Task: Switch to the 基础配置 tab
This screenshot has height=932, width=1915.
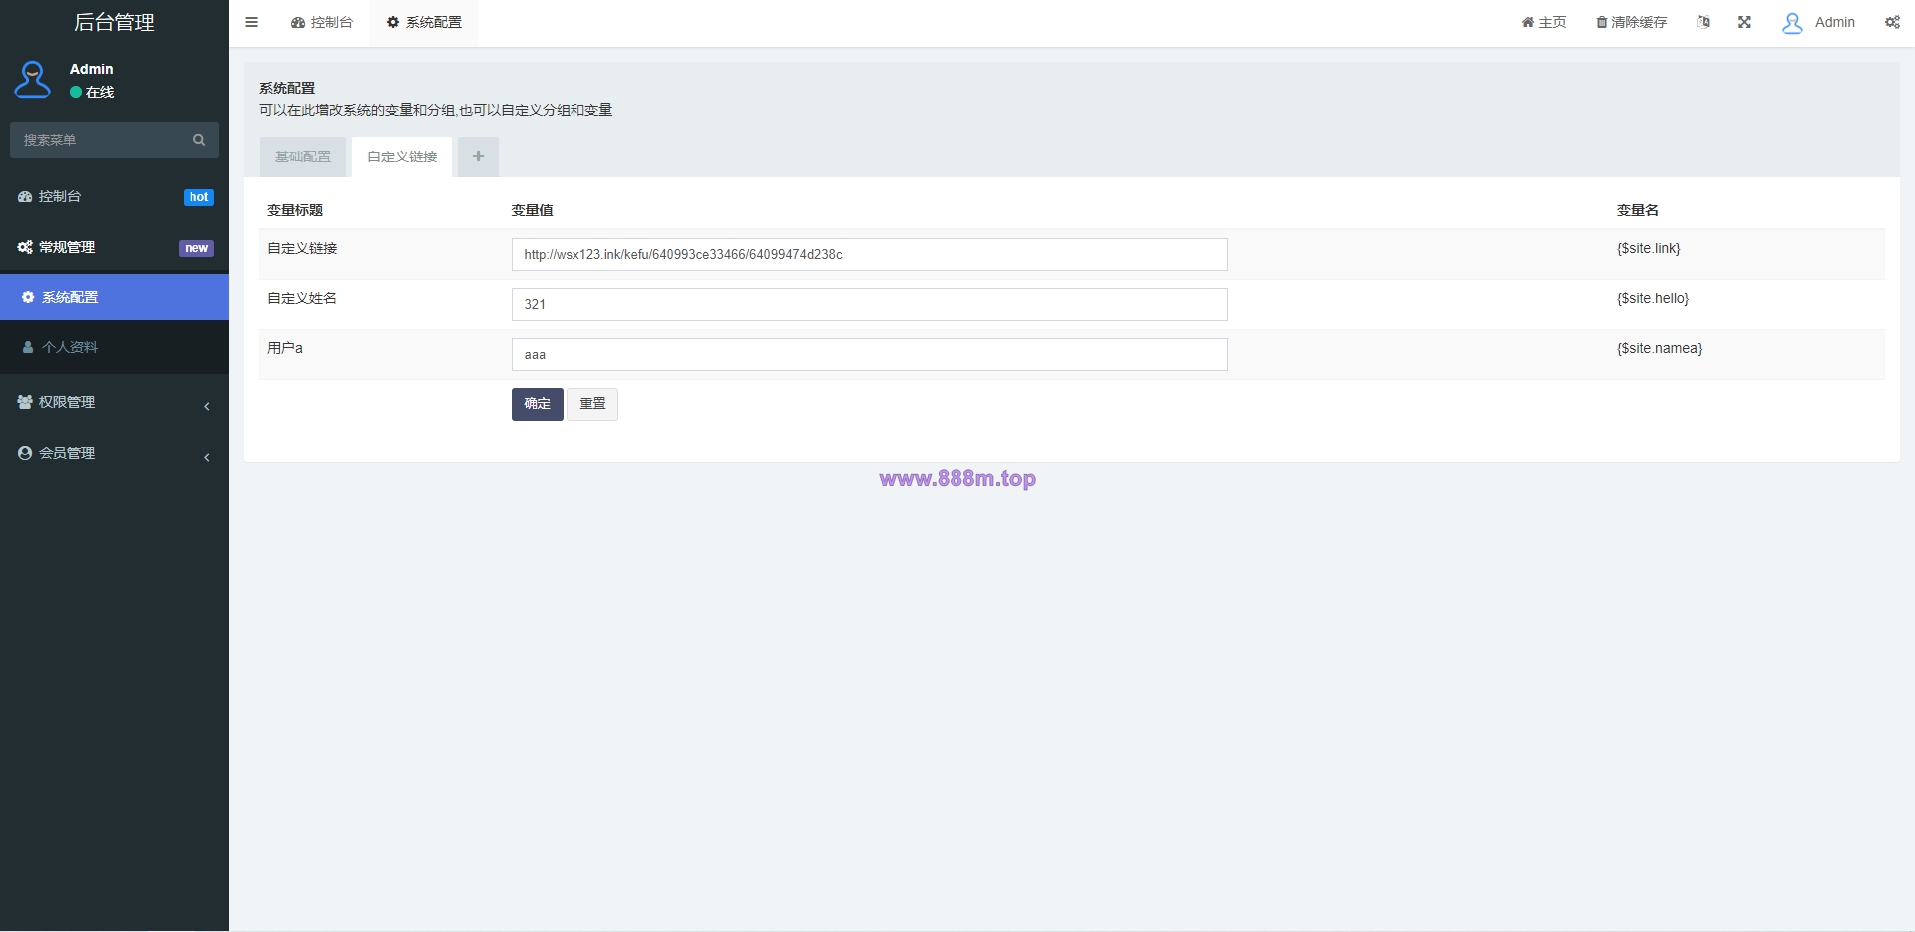Action: click(303, 156)
